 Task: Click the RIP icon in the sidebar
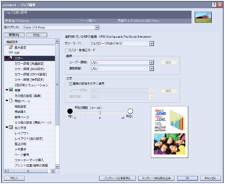coord(11,53)
